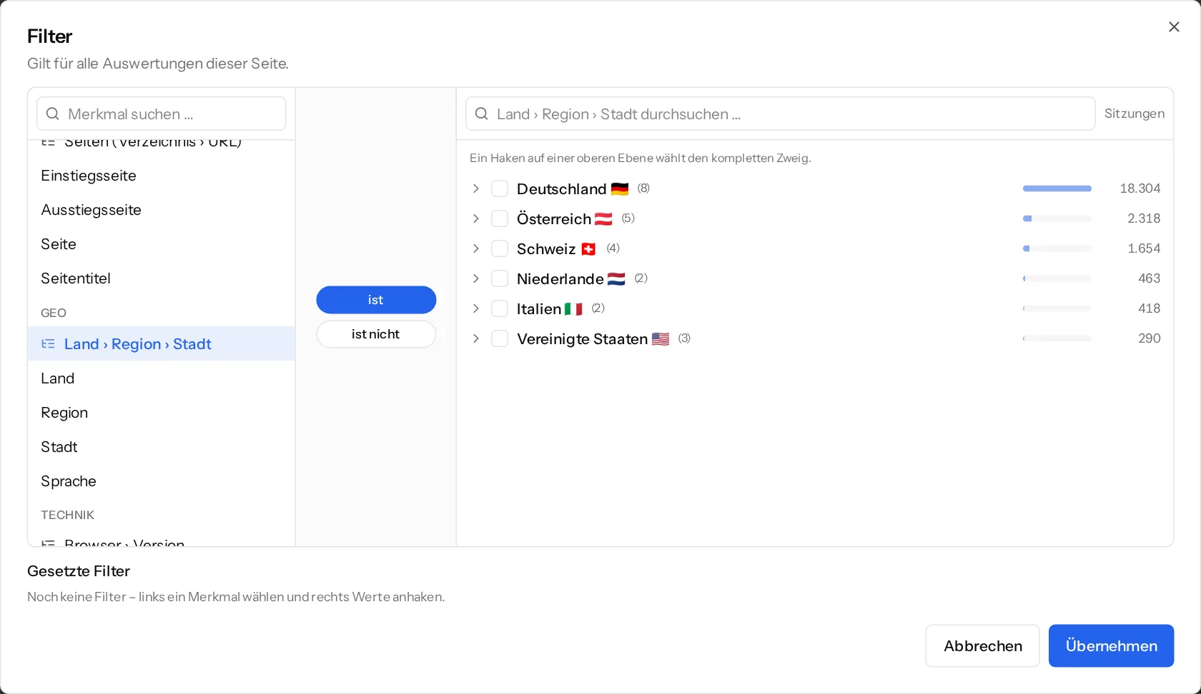Pick the Sprache attribute
1201x694 pixels.
(x=162, y=481)
